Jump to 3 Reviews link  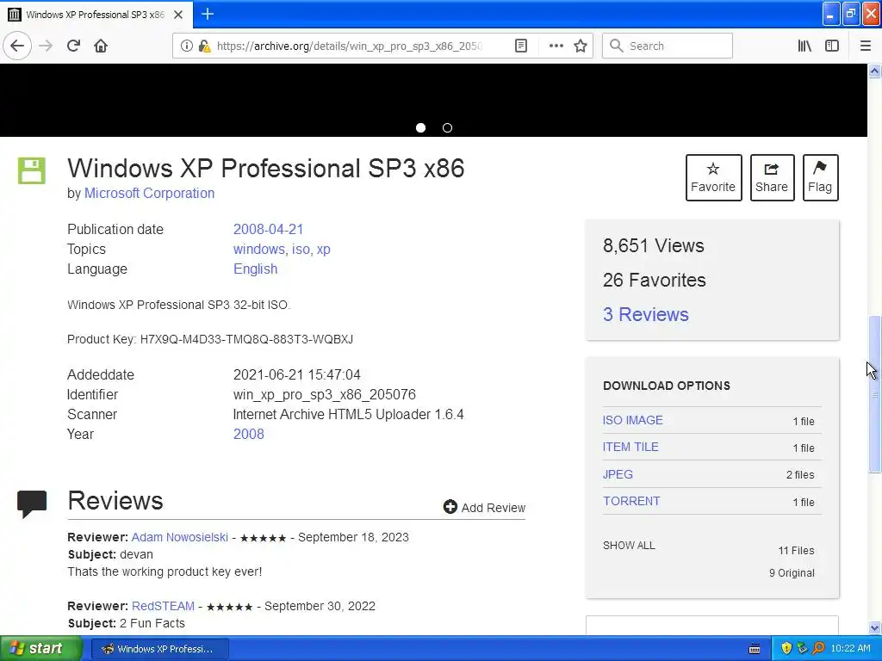pyautogui.click(x=646, y=314)
